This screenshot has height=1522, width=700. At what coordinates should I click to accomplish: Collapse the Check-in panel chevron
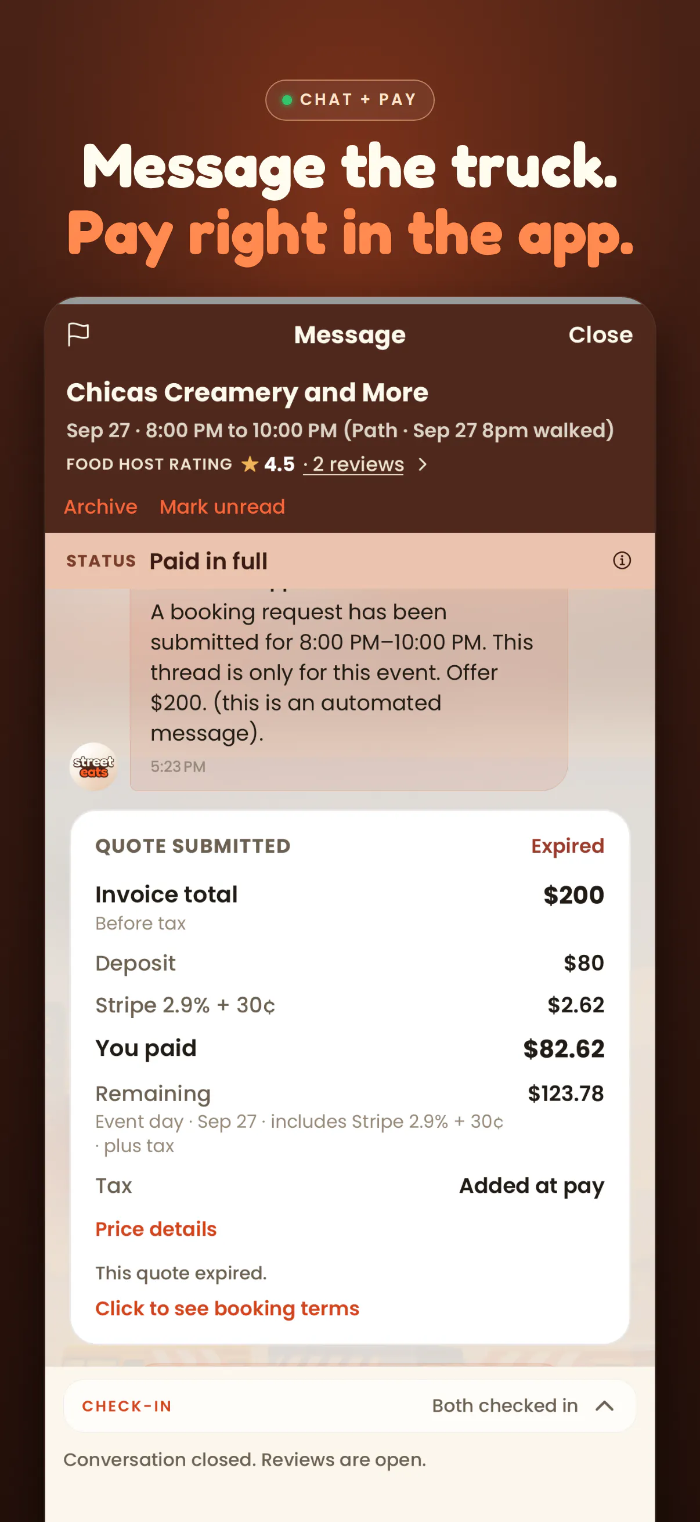(604, 1405)
